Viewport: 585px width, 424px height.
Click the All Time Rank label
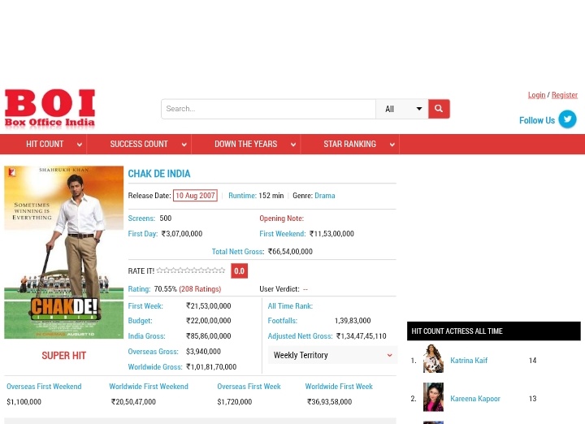[290, 306]
